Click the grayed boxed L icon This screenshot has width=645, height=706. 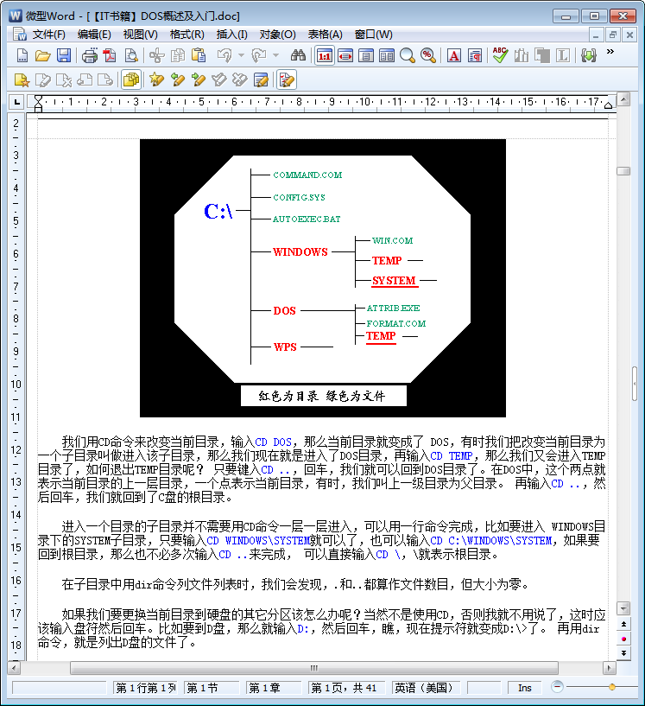(x=563, y=55)
